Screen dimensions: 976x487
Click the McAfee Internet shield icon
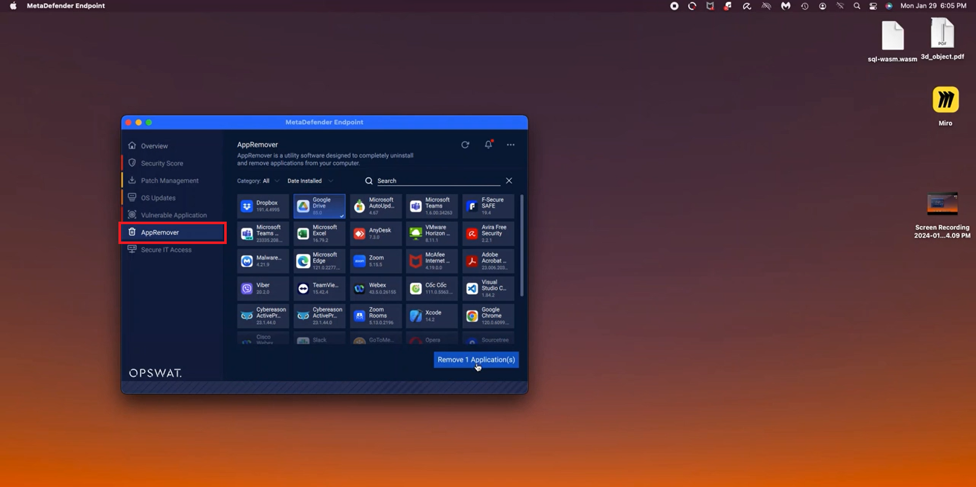coord(416,261)
